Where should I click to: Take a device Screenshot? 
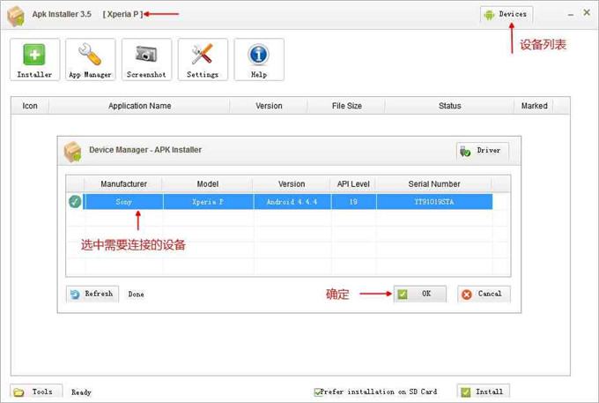pos(146,59)
